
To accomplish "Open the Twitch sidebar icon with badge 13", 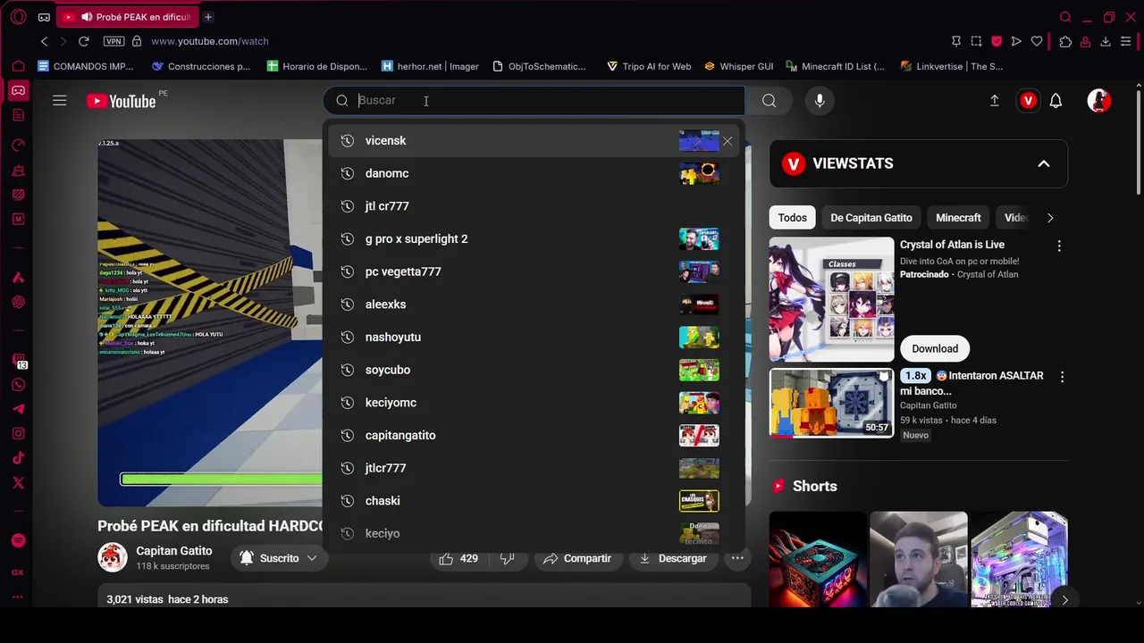I will [19, 361].
